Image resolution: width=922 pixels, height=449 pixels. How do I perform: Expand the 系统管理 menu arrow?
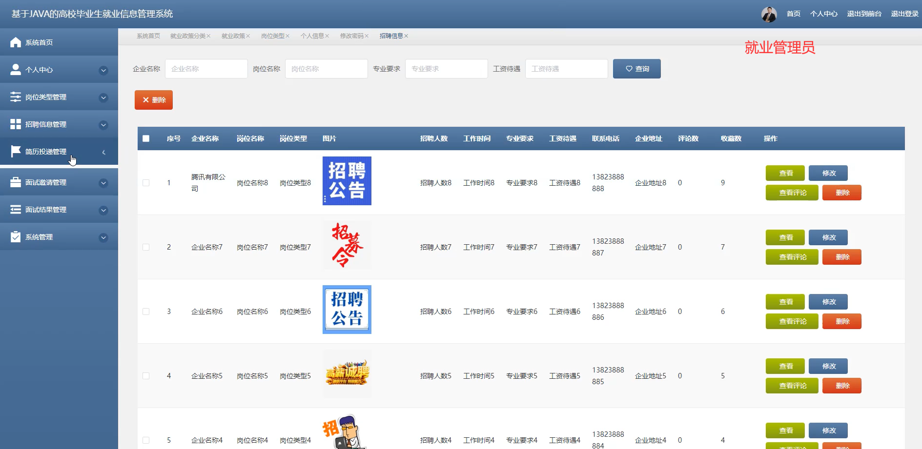tap(103, 237)
